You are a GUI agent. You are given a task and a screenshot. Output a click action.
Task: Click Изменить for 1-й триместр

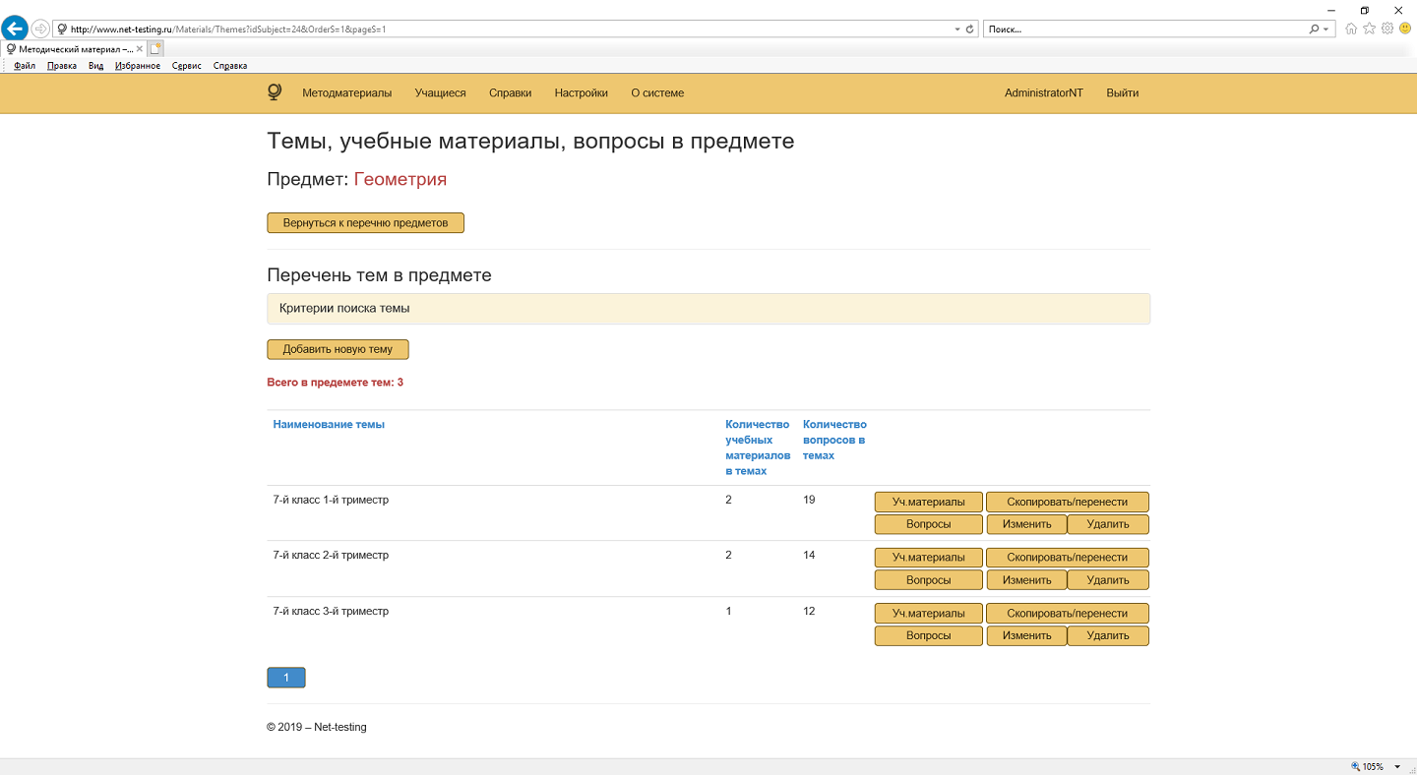[x=1027, y=524]
